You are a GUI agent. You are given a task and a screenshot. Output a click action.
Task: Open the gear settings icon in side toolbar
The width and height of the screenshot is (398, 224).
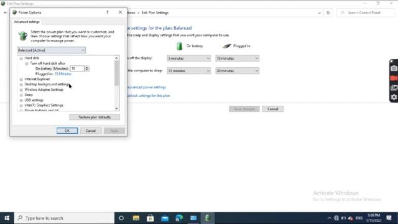[x=394, y=97]
